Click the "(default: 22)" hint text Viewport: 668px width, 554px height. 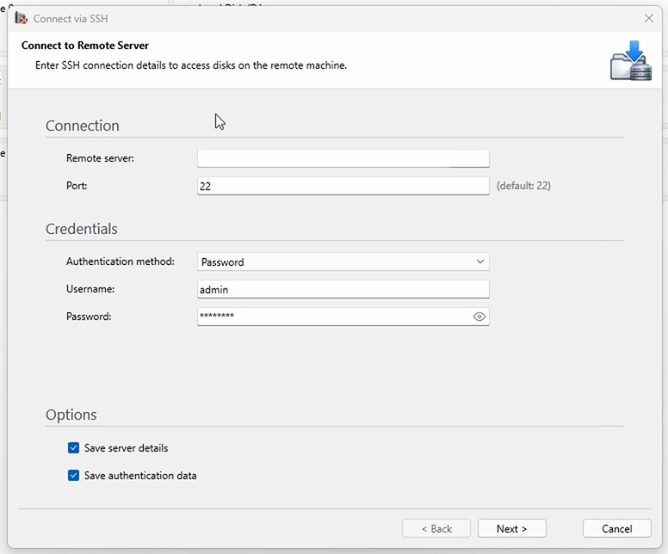pyautogui.click(x=523, y=186)
